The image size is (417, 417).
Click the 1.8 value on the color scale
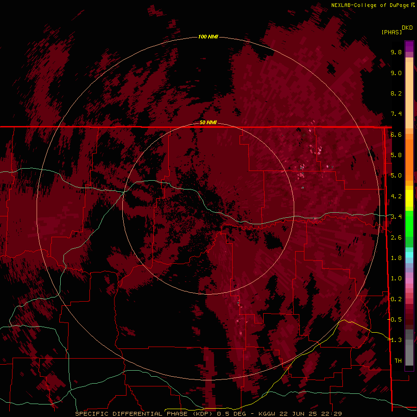click(x=396, y=258)
